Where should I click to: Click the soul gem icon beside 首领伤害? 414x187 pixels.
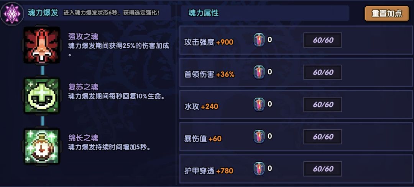(259, 72)
